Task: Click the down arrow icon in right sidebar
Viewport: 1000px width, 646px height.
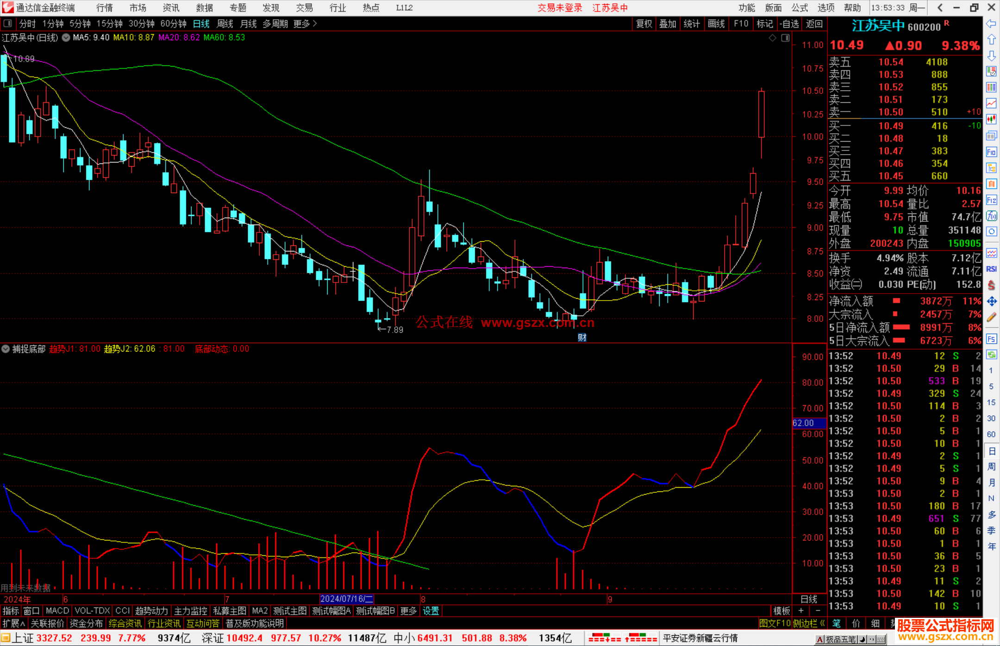Action: click(991, 56)
